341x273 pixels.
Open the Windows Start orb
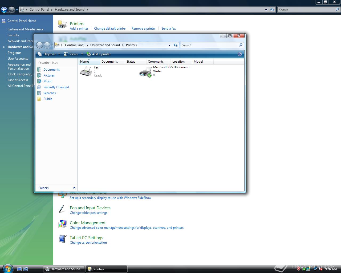[7, 268]
